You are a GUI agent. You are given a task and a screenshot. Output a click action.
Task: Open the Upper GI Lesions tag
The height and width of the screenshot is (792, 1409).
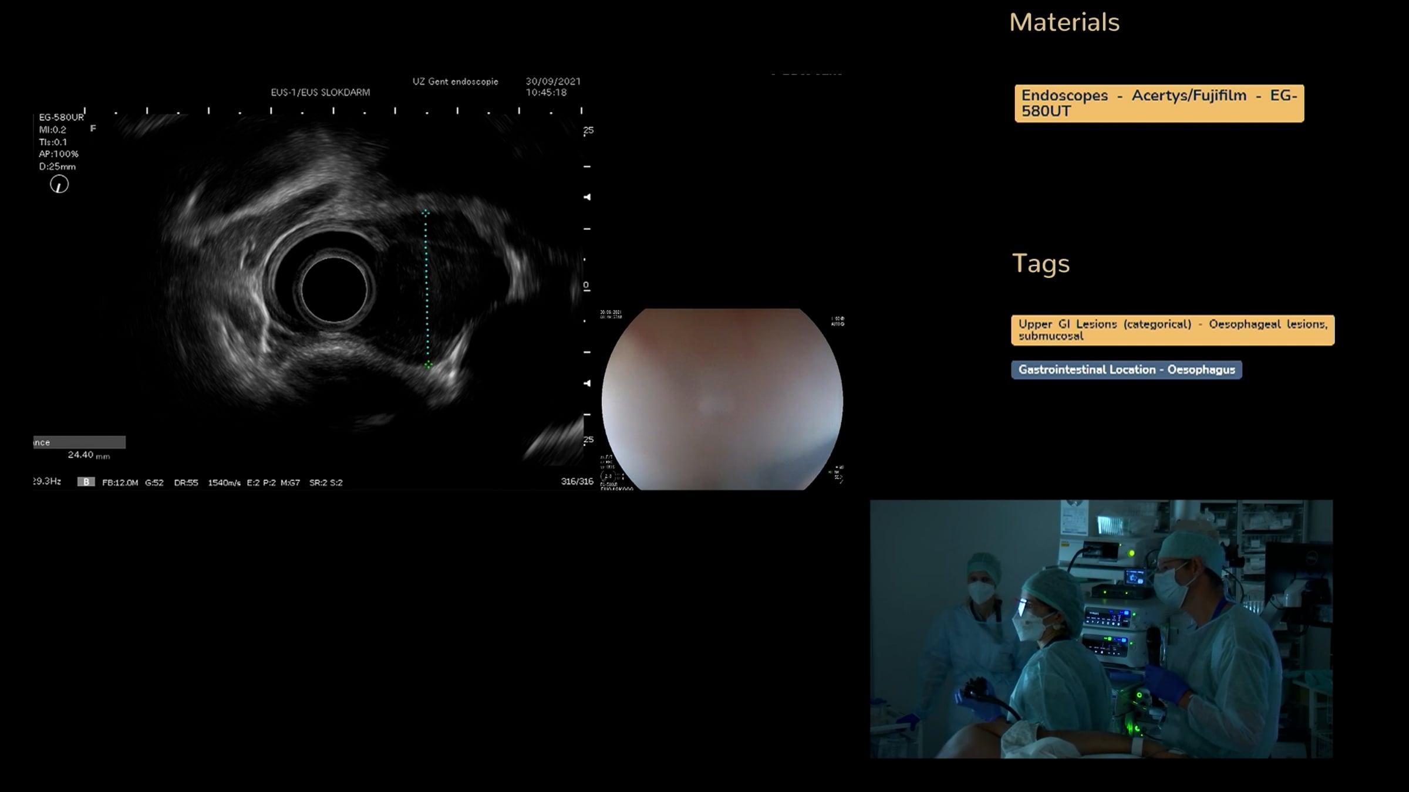1172,330
